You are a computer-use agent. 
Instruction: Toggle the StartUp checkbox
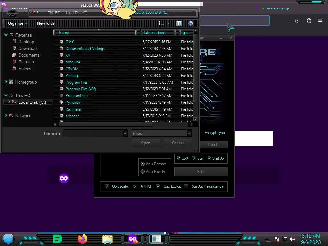click(x=209, y=158)
